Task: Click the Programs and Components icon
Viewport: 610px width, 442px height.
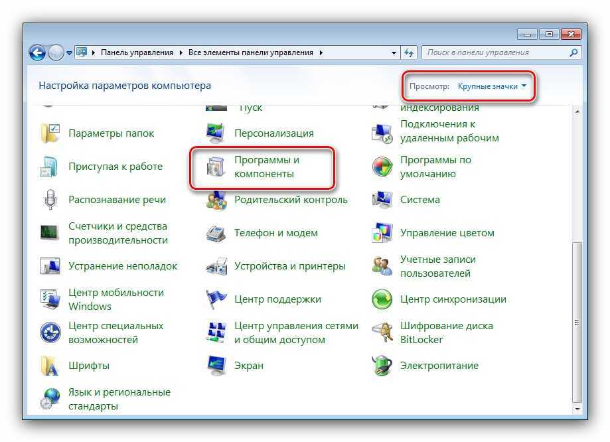Action: coord(216,167)
